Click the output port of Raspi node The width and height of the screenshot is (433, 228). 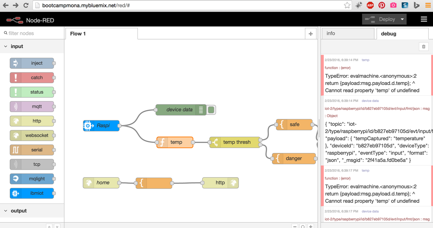[119, 126]
